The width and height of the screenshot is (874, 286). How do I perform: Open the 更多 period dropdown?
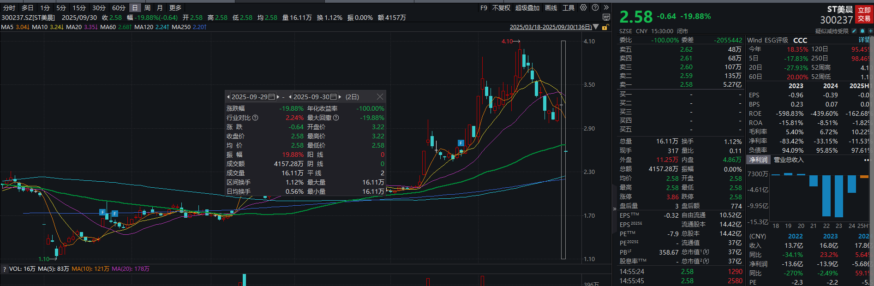pos(175,8)
